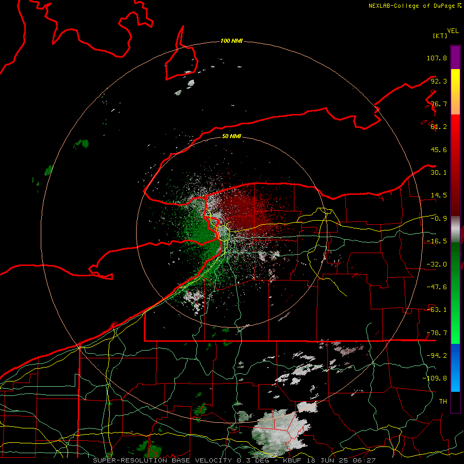This screenshot has width=464, height=464.
Task: Select the -78.7 legend value
Action: click(x=437, y=333)
